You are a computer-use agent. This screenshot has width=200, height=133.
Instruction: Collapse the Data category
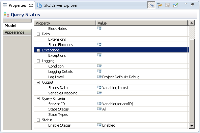(x=38, y=34)
